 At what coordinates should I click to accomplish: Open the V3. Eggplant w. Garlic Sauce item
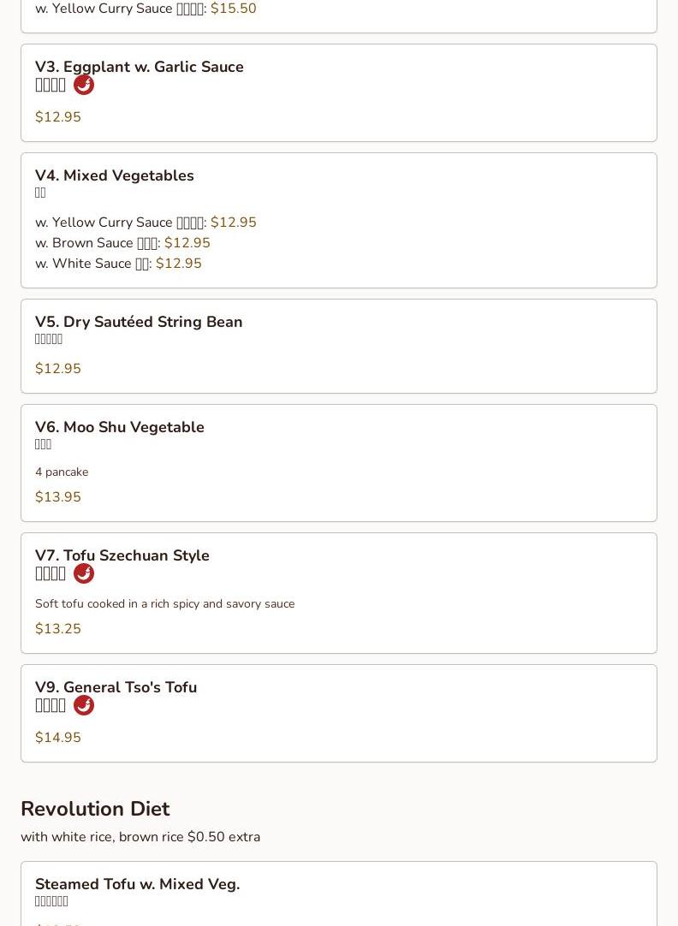[140, 67]
